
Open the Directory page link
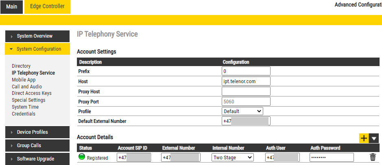click(21, 66)
